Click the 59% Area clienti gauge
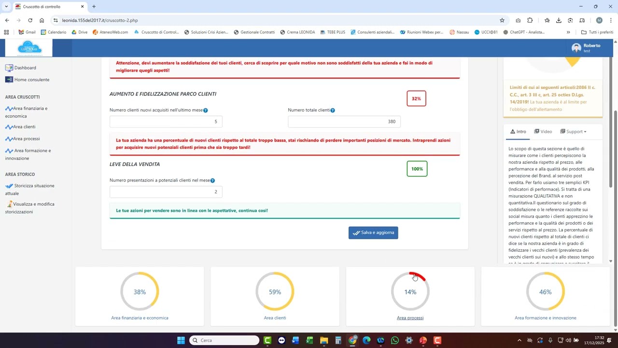The image size is (618, 348). [x=275, y=291]
